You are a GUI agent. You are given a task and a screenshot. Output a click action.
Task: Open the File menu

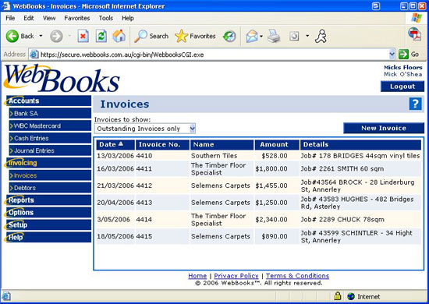tap(10, 18)
